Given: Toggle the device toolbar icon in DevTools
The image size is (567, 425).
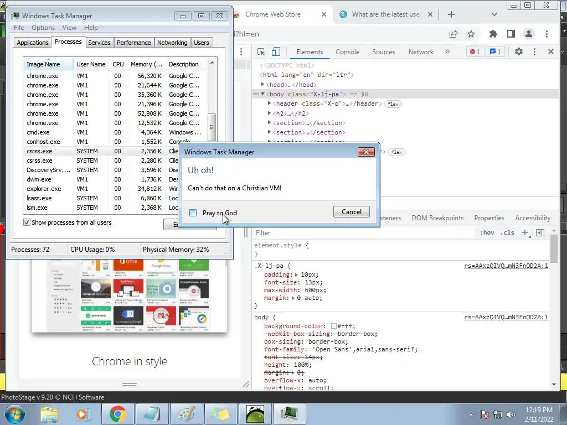Looking at the screenshot, I should coord(276,51).
